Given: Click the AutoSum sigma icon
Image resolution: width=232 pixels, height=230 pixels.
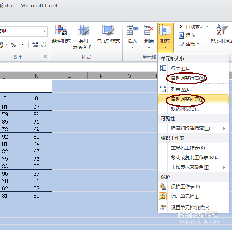Looking at the screenshot, I should [181, 27].
